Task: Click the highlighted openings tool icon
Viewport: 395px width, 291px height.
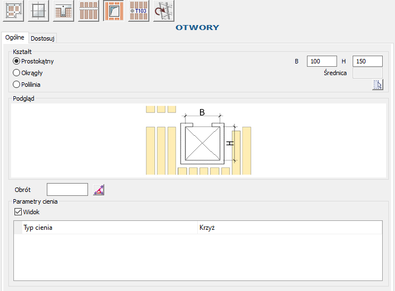Action: 114,11
